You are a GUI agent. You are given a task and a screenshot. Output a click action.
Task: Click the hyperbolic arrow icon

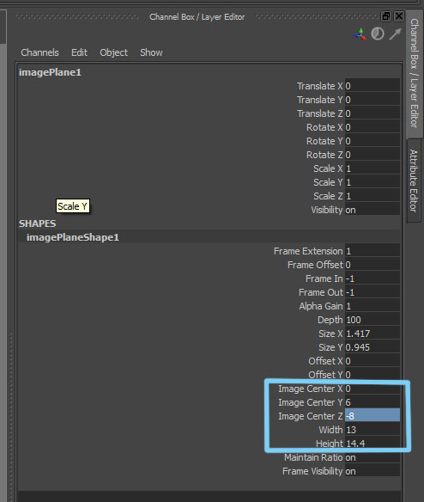[395, 34]
